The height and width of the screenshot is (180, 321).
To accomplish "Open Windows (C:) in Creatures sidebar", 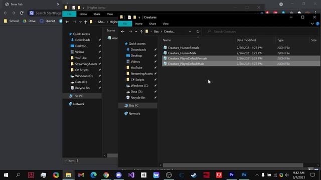I will 137,85.
